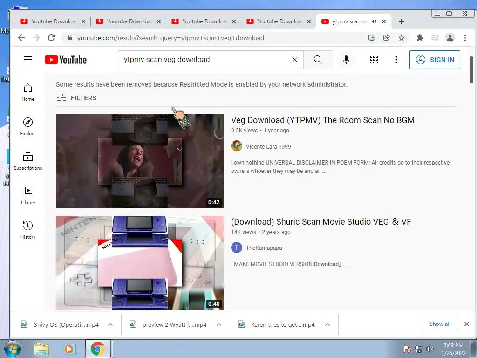Open Explore in the sidebar
This screenshot has height=358, width=477.
click(28, 127)
